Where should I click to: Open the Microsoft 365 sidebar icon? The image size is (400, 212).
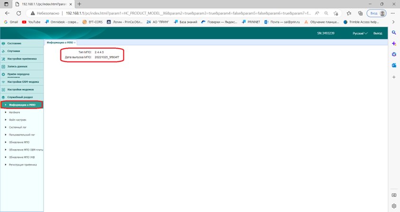point(394,54)
